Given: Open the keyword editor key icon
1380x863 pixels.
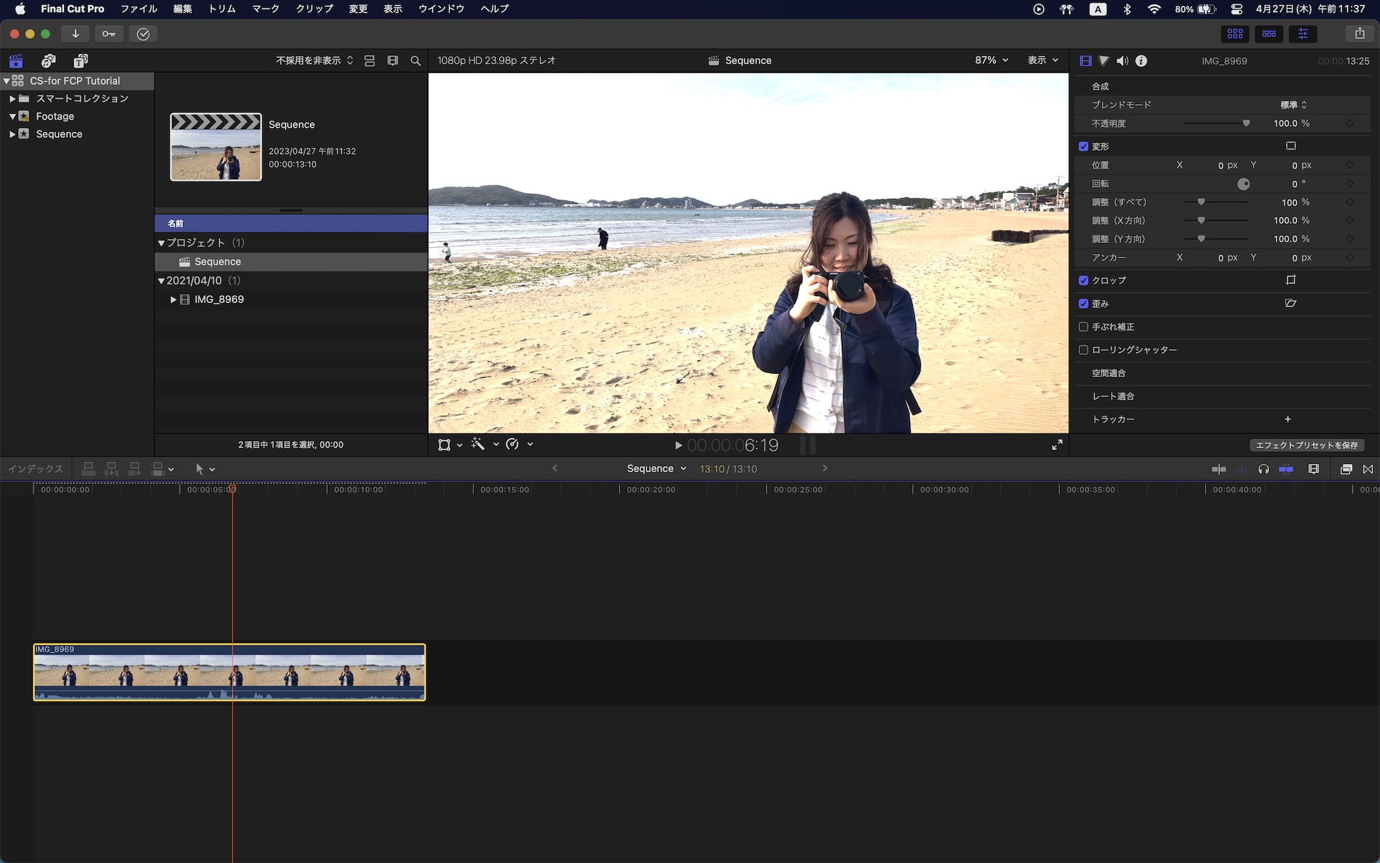Looking at the screenshot, I should coord(109,34).
